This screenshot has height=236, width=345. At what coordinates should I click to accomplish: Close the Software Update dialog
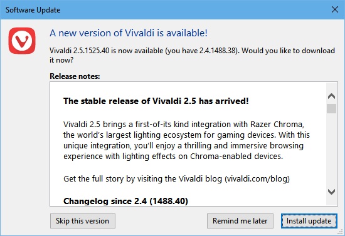tap(335, 9)
